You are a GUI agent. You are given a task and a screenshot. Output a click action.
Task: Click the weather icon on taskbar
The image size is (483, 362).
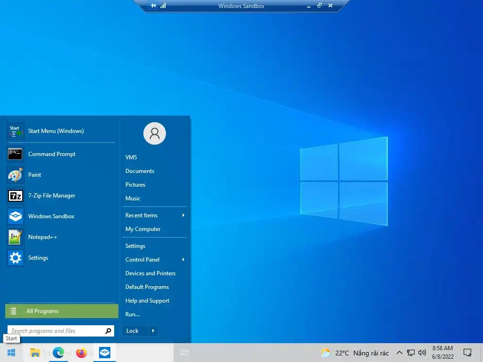pos(325,353)
